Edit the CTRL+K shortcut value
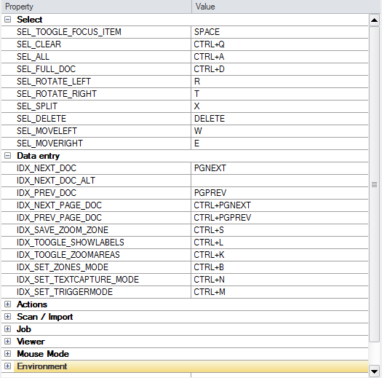This screenshot has height=378, width=382. tap(279, 255)
